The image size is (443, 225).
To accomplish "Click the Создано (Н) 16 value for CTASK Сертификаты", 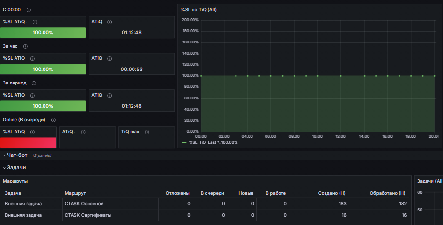I will click(344, 215).
